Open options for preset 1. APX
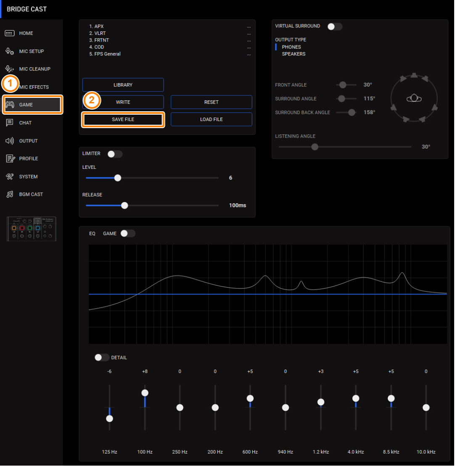The image size is (455, 467). 249,27
